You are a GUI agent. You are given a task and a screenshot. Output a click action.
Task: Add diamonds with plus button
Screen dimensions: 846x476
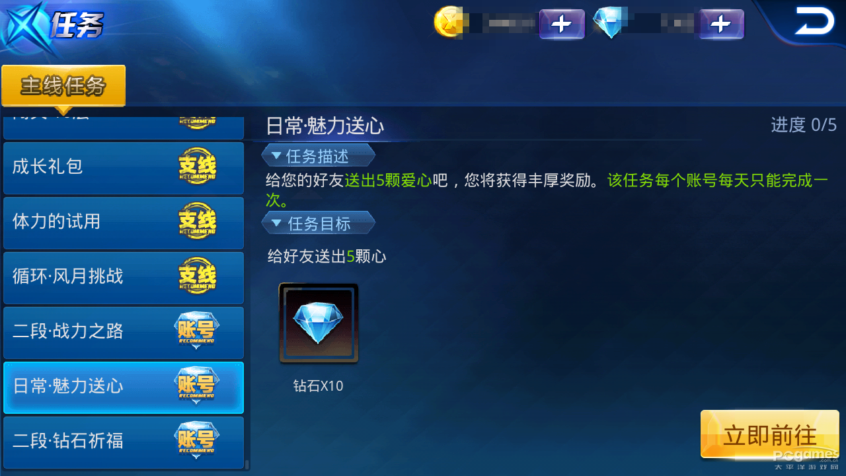coord(721,24)
